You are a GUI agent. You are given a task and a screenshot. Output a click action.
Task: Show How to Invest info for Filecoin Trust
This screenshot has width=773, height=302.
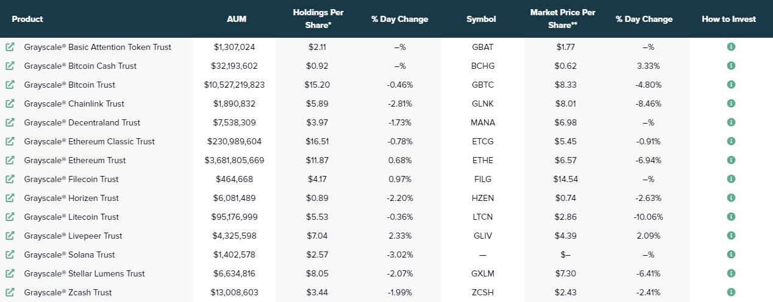(731, 179)
